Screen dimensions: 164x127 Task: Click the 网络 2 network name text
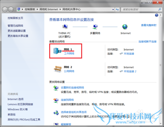tap(68, 67)
